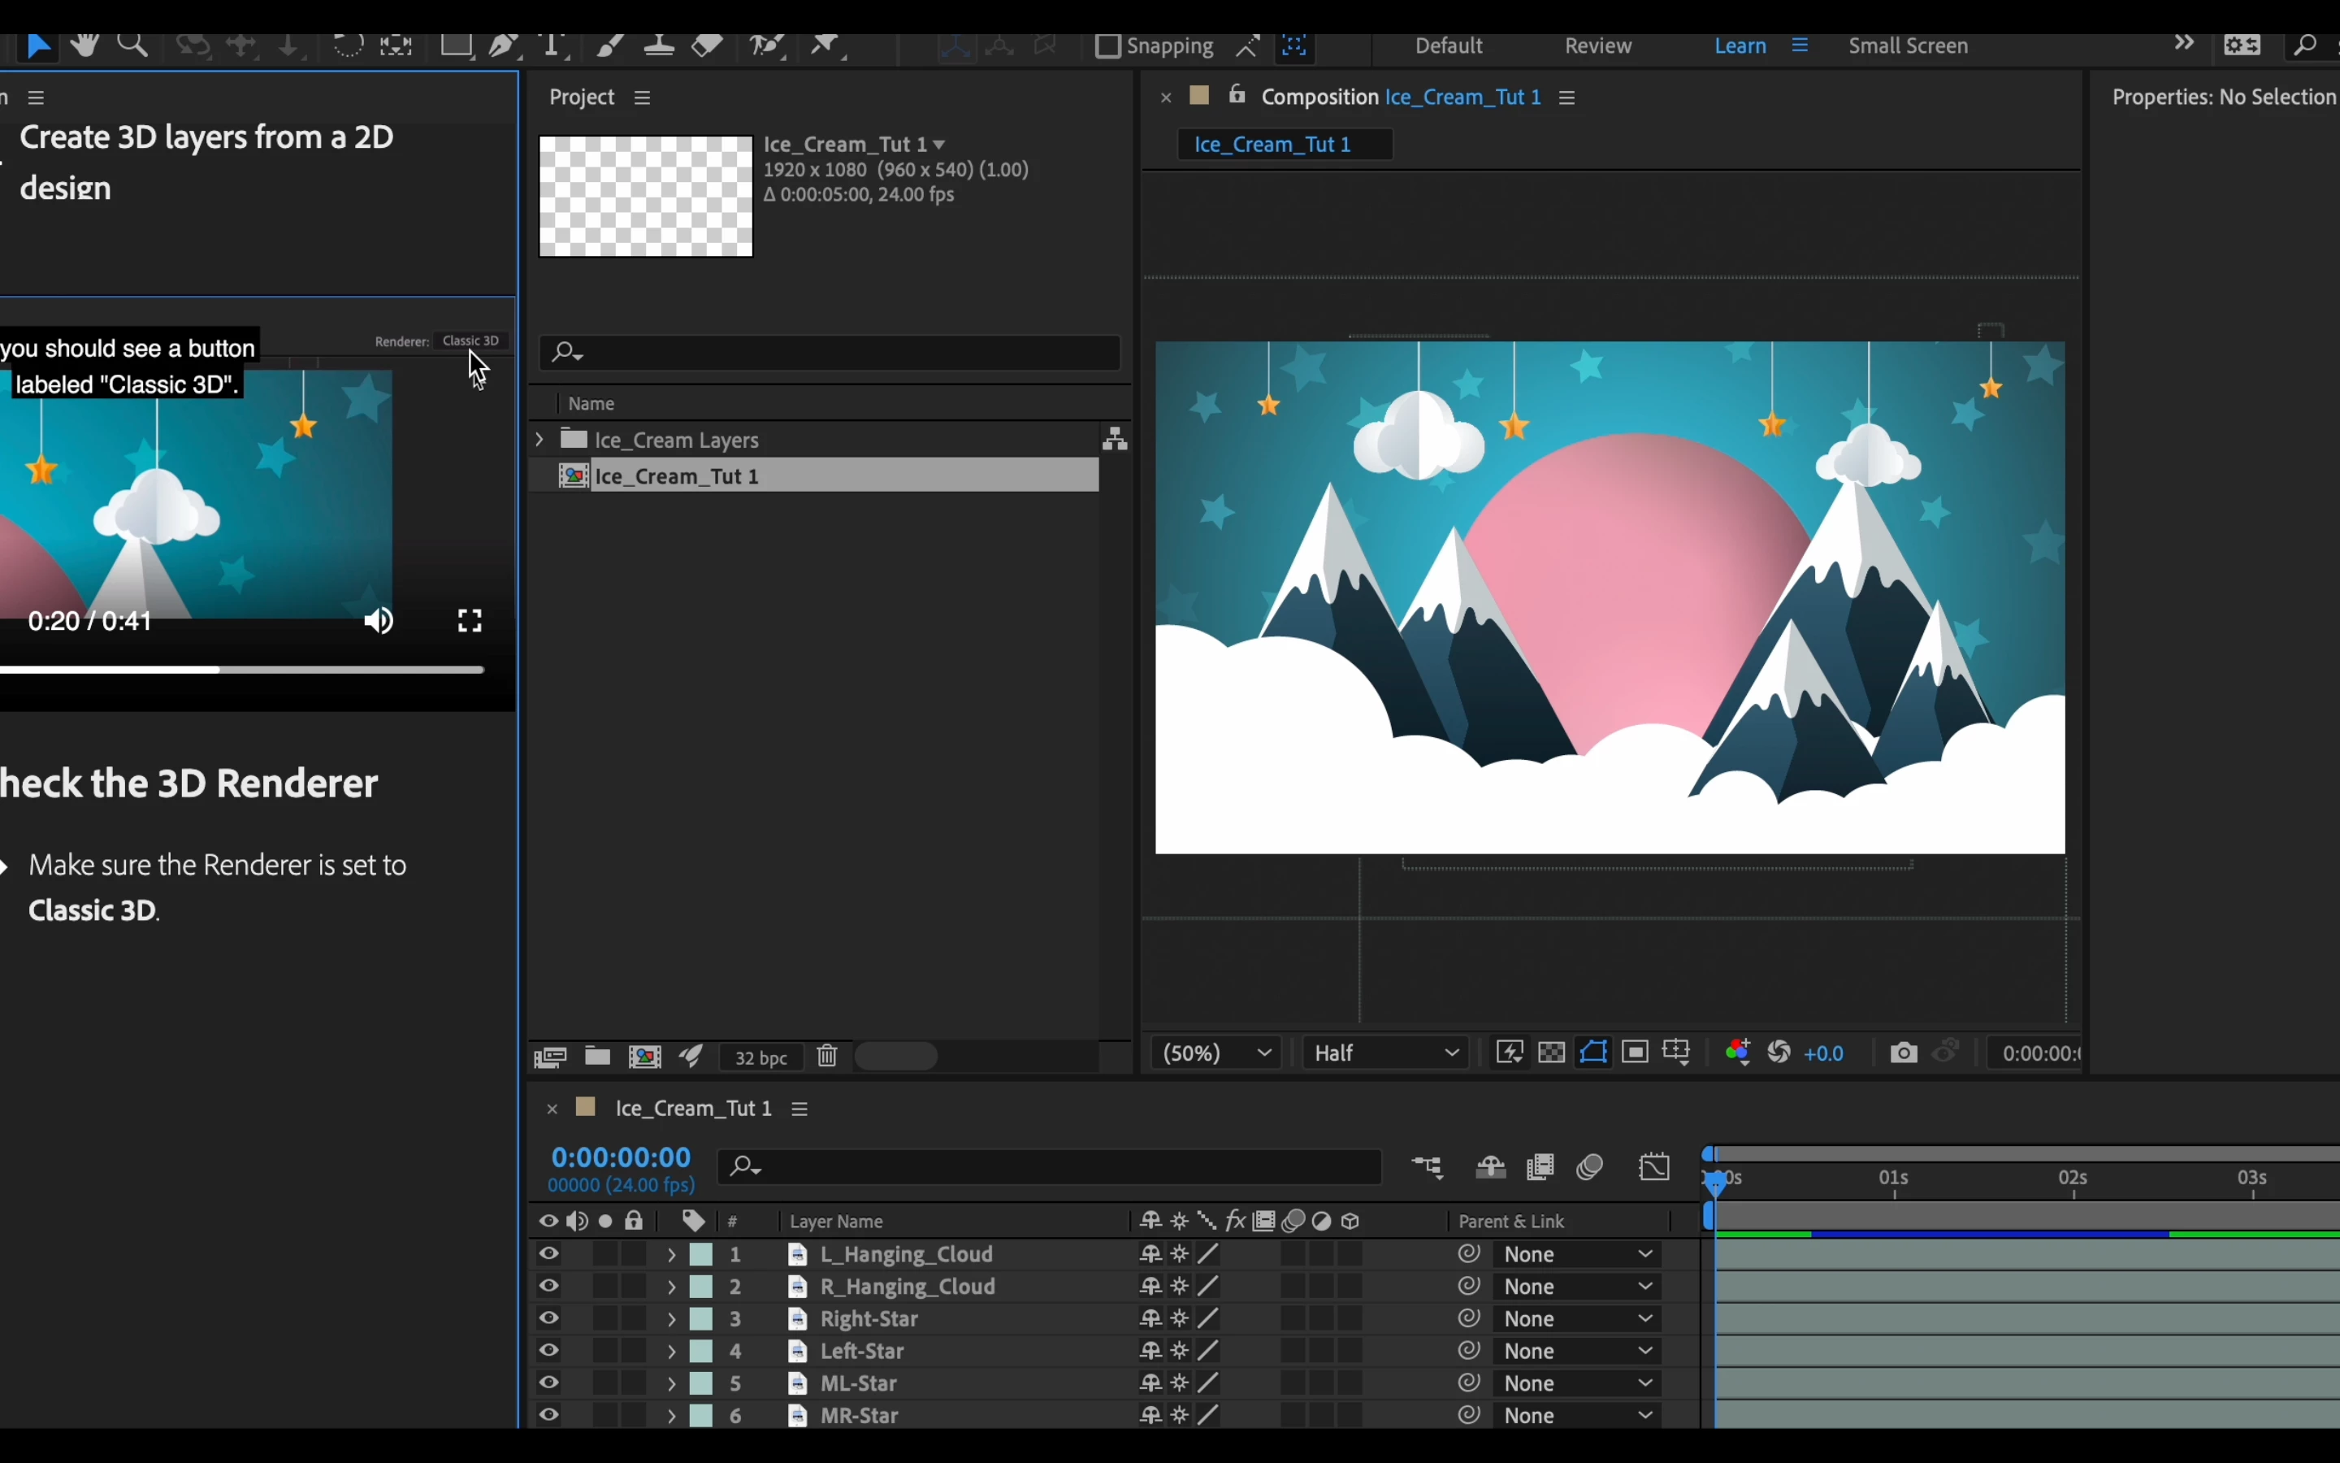2340x1463 pixels.
Task: Take a snapshot with camera icon
Action: tap(1903, 1053)
